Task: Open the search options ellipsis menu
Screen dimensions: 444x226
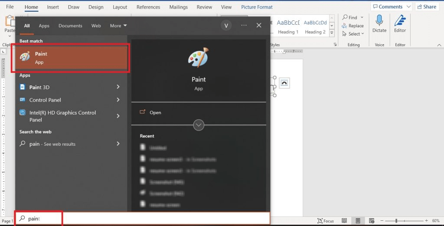Action: pos(244,25)
